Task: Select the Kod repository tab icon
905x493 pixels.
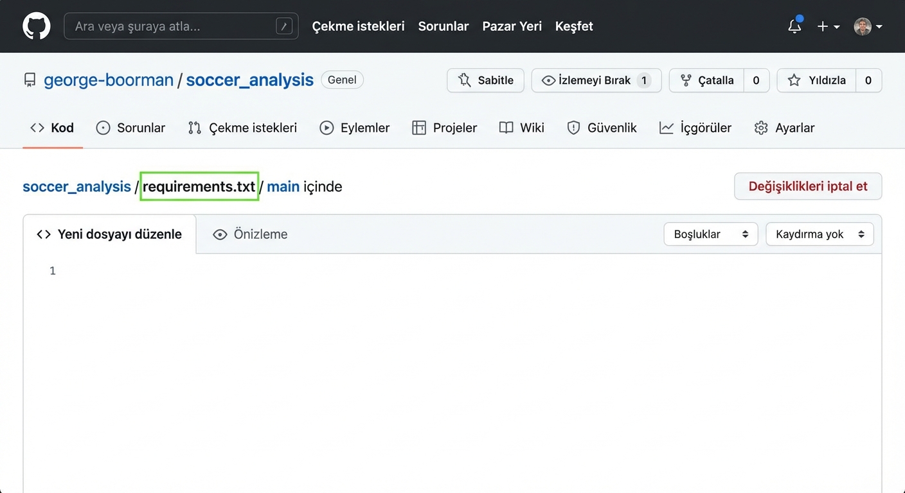Action: [37, 128]
